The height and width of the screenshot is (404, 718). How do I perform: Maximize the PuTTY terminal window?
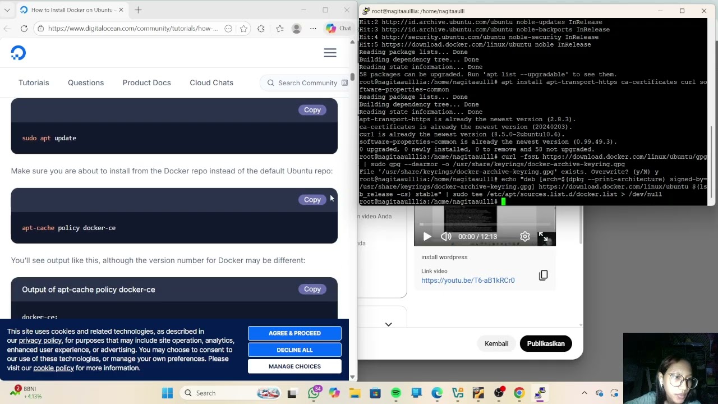[x=682, y=11]
